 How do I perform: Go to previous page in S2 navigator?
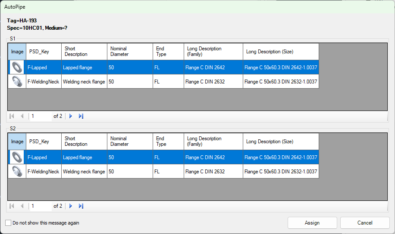(22, 206)
